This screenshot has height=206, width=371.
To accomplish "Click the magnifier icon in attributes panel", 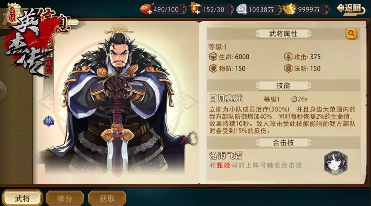I will pyautogui.click(x=352, y=34).
